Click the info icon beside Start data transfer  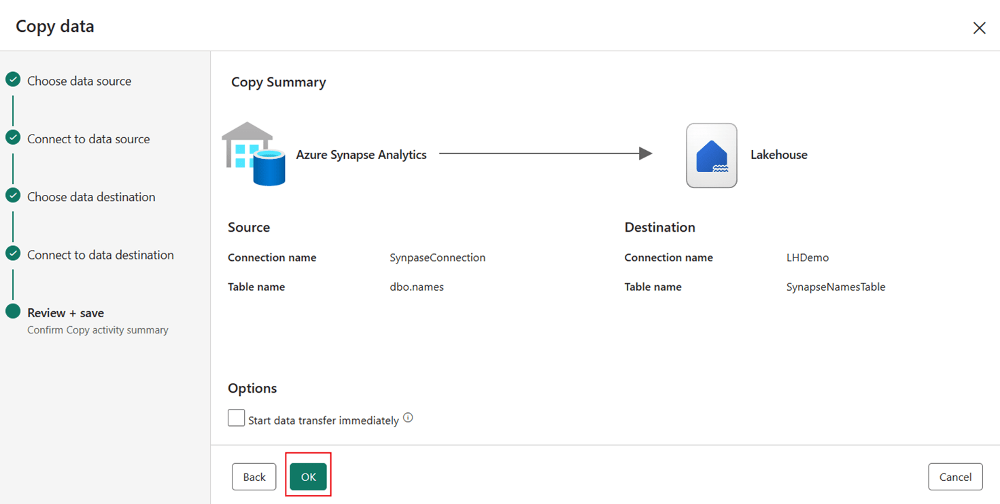[408, 418]
